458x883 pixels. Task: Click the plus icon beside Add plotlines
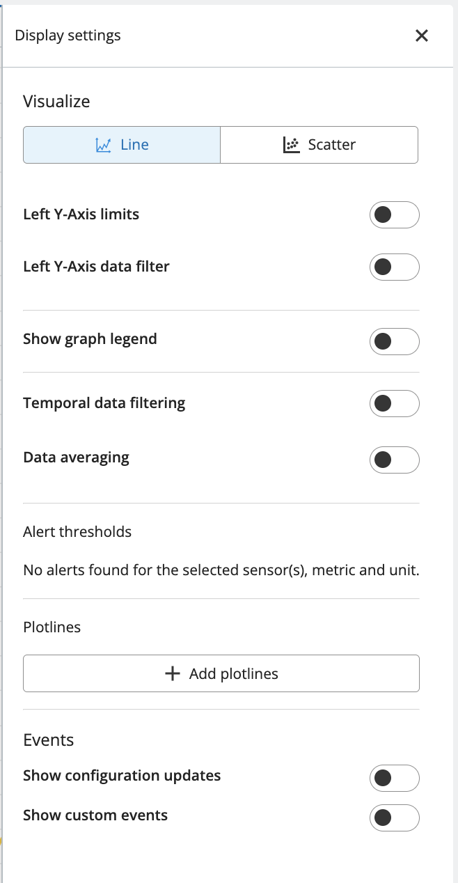pos(172,673)
